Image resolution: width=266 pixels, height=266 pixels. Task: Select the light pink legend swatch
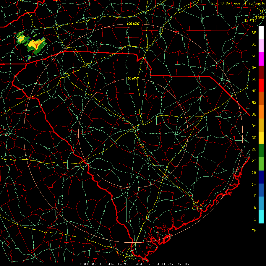[261, 45]
